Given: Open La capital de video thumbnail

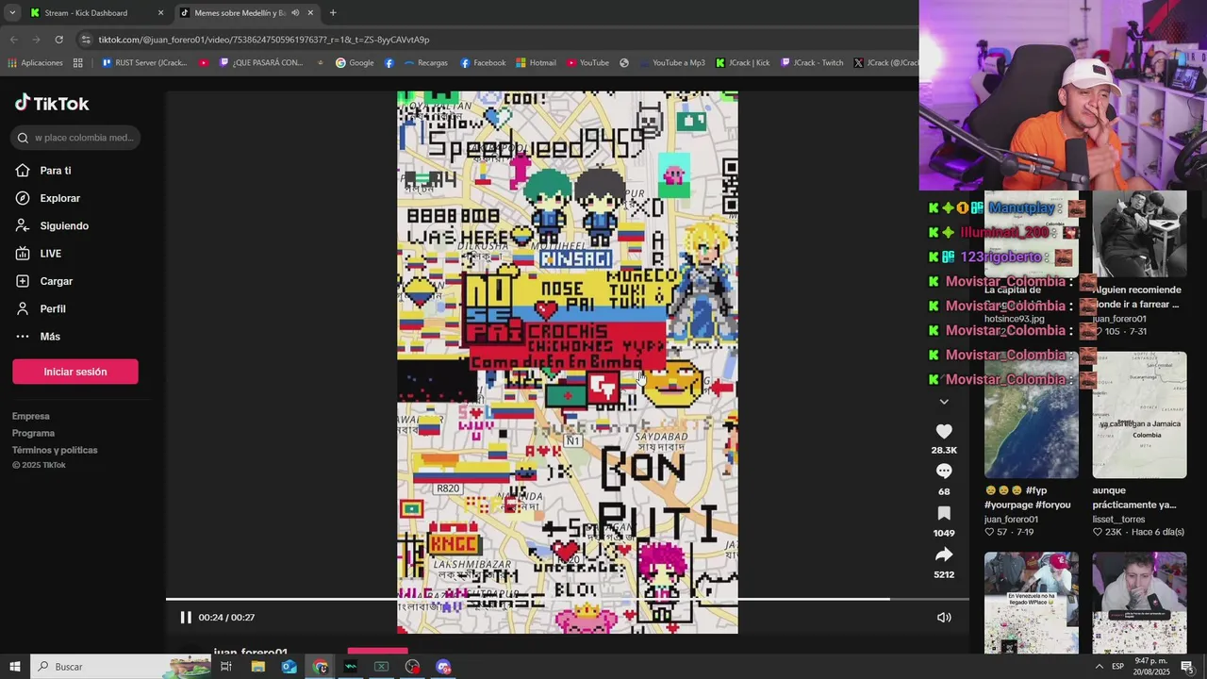Looking at the screenshot, I should coord(1032,234).
